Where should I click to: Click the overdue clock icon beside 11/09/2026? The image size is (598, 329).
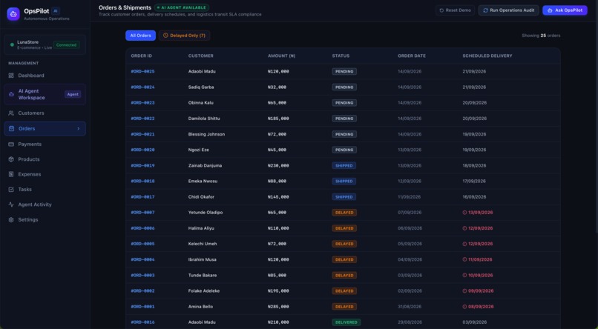coord(464,259)
